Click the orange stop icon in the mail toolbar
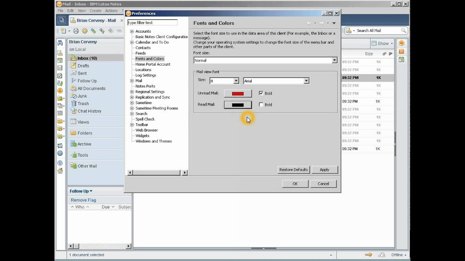 coord(85,31)
